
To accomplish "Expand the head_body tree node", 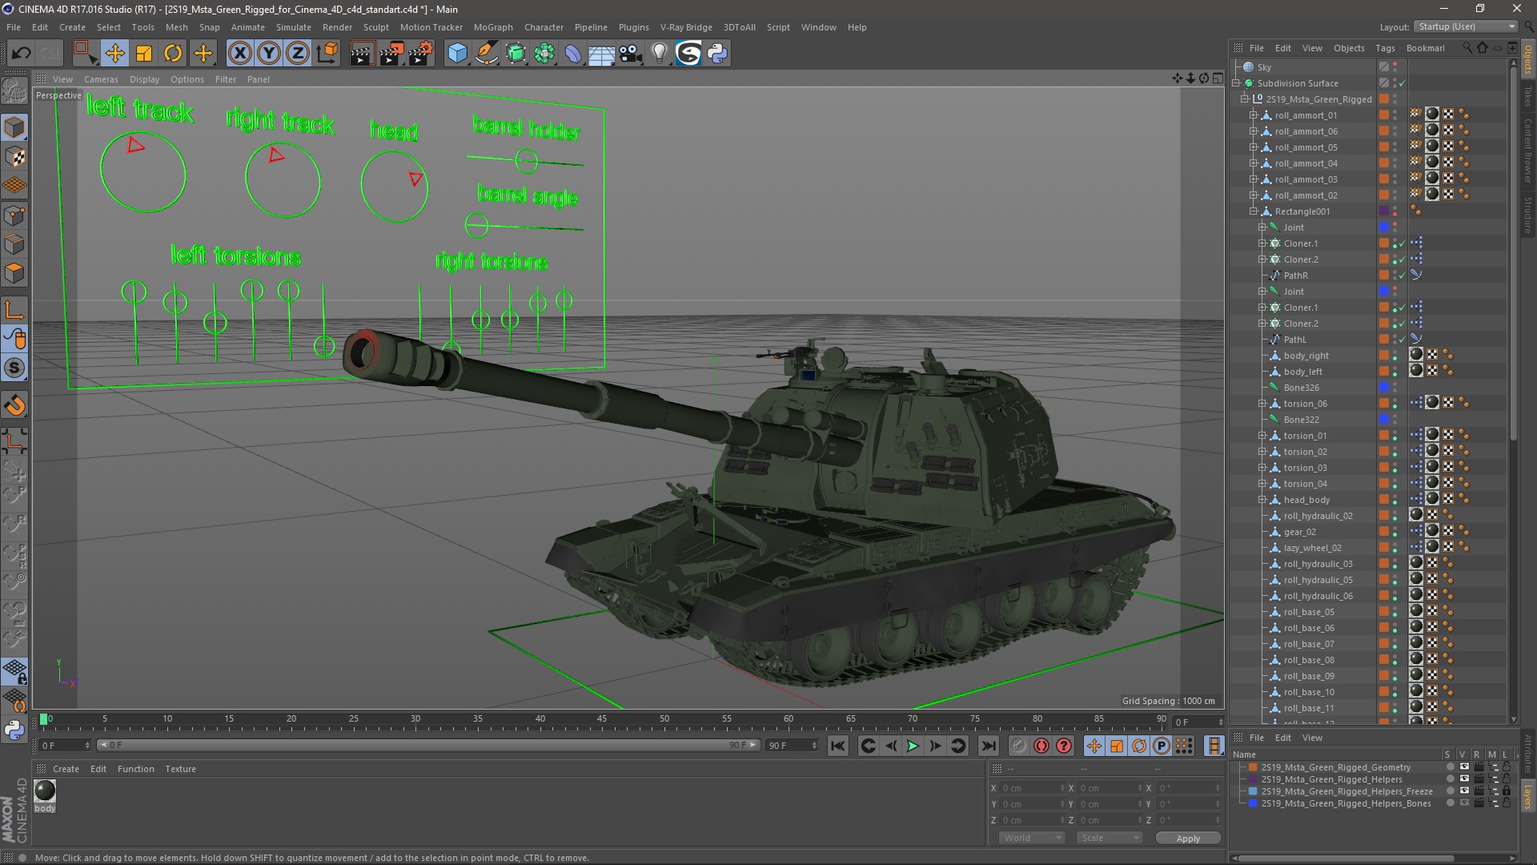I will (x=1262, y=500).
